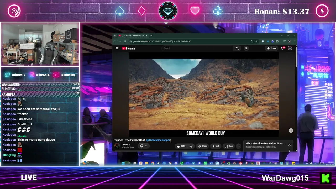Open File Explorer from the taskbar

[x=146, y=163]
